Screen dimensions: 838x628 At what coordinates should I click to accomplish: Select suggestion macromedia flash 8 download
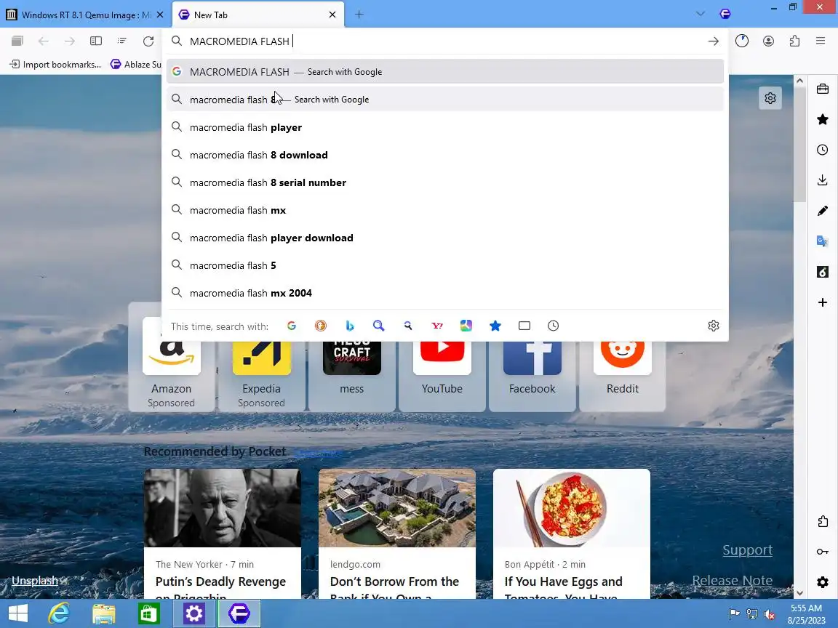[444, 155]
